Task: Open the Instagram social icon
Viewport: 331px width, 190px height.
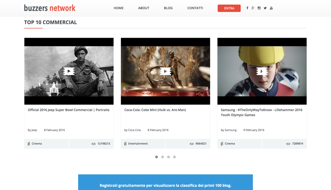Action: pyautogui.click(x=259, y=8)
